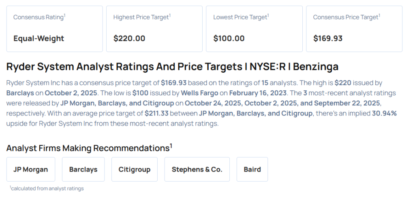The width and height of the screenshot is (415, 197).
Task: Click the Equal-Weight rating value
Action: (39, 39)
